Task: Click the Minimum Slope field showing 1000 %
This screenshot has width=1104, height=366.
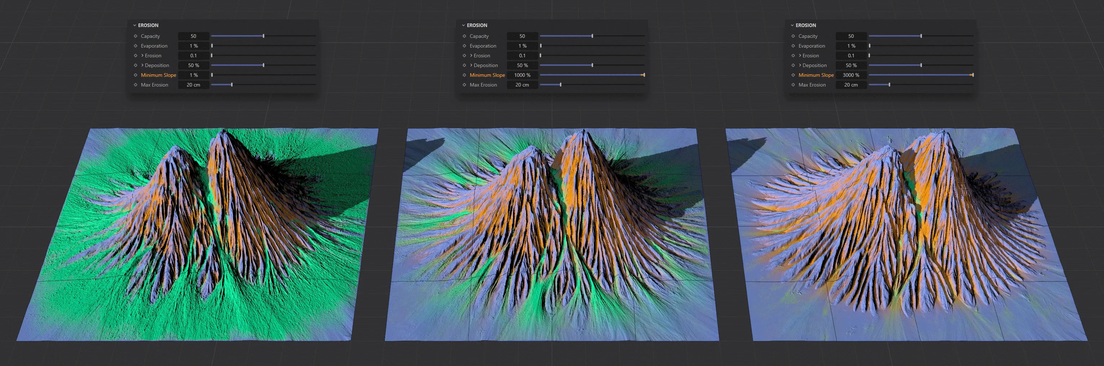Action: [522, 75]
